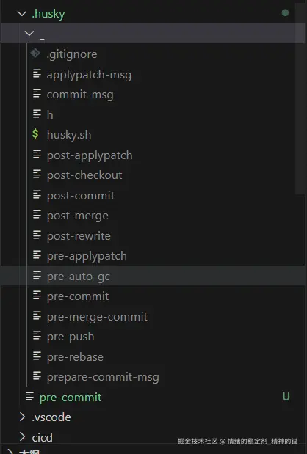Image resolution: width=307 pixels, height=454 pixels.
Task: Click the file icon of green pre-commit
Action: pyautogui.click(x=29, y=396)
